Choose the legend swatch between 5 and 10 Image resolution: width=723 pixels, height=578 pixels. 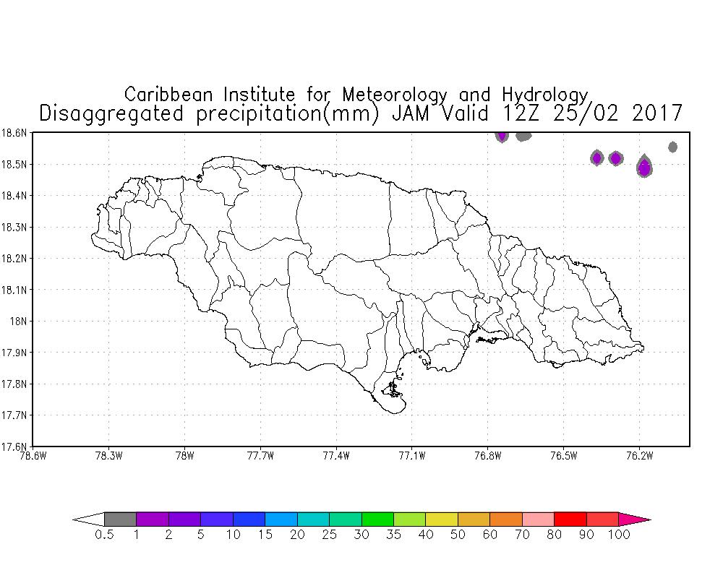click(217, 519)
